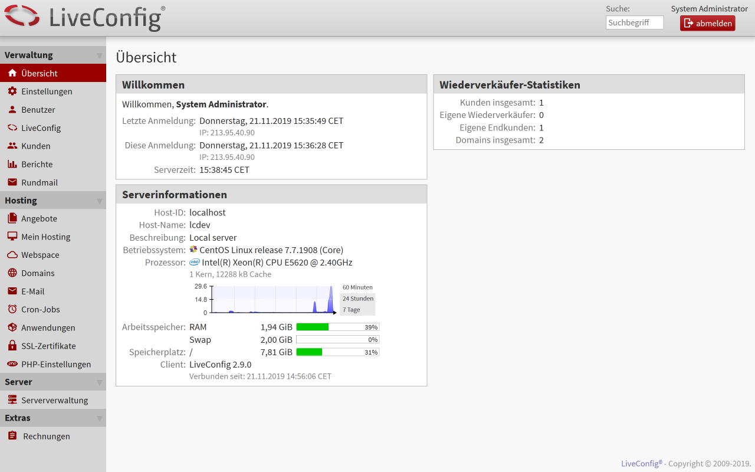755x472 pixels.
Task: Follow the LiveConfig footer link
Action: pyautogui.click(x=642, y=464)
